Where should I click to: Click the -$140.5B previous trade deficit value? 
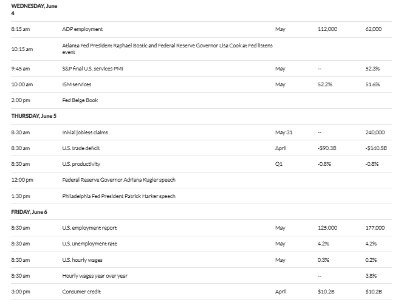tap(376, 148)
